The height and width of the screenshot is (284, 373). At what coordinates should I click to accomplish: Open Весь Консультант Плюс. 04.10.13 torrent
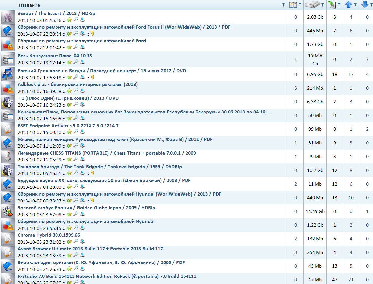(x=55, y=56)
